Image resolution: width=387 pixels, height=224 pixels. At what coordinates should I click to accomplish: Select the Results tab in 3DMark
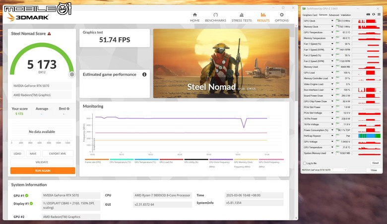click(x=263, y=17)
